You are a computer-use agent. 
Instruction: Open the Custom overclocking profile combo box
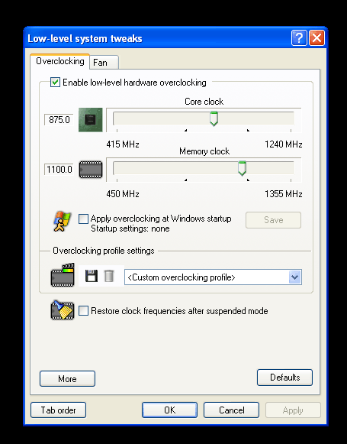pyautogui.click(x=213, y=277)
